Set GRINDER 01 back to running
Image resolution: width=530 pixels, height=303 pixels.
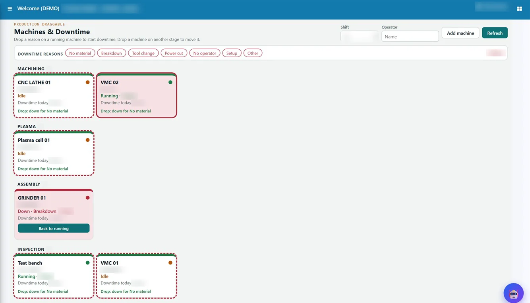pos(54,228)
